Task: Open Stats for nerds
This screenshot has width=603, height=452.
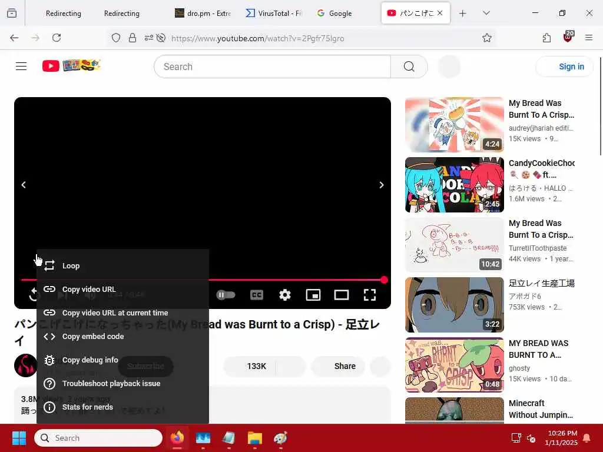Action: click(122, 407)
